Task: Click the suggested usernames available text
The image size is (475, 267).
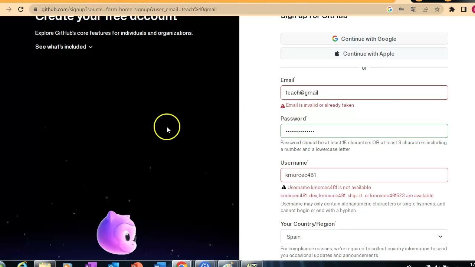Action: point(357,196)
